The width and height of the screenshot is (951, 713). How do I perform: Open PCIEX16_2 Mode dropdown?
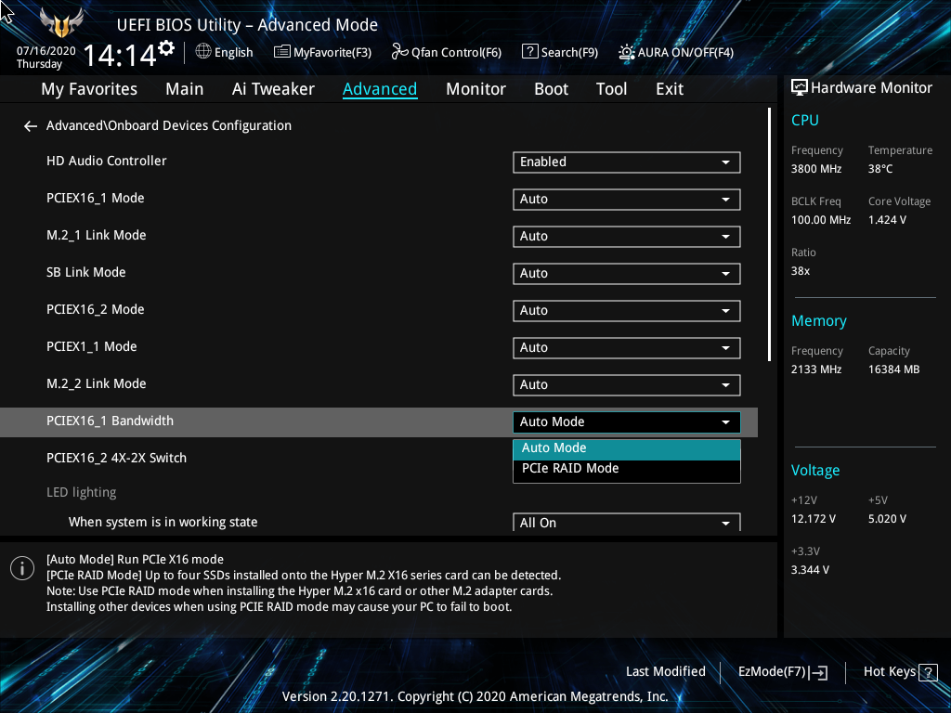(627, 310)
